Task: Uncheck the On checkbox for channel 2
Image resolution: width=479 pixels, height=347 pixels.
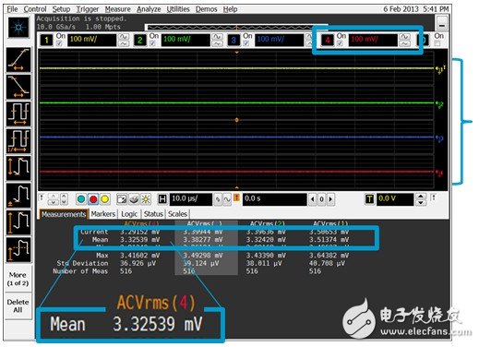Action: point(152,43)
